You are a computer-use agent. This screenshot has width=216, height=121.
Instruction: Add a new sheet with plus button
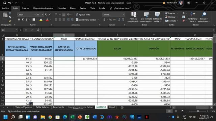(x=122, y=107)
